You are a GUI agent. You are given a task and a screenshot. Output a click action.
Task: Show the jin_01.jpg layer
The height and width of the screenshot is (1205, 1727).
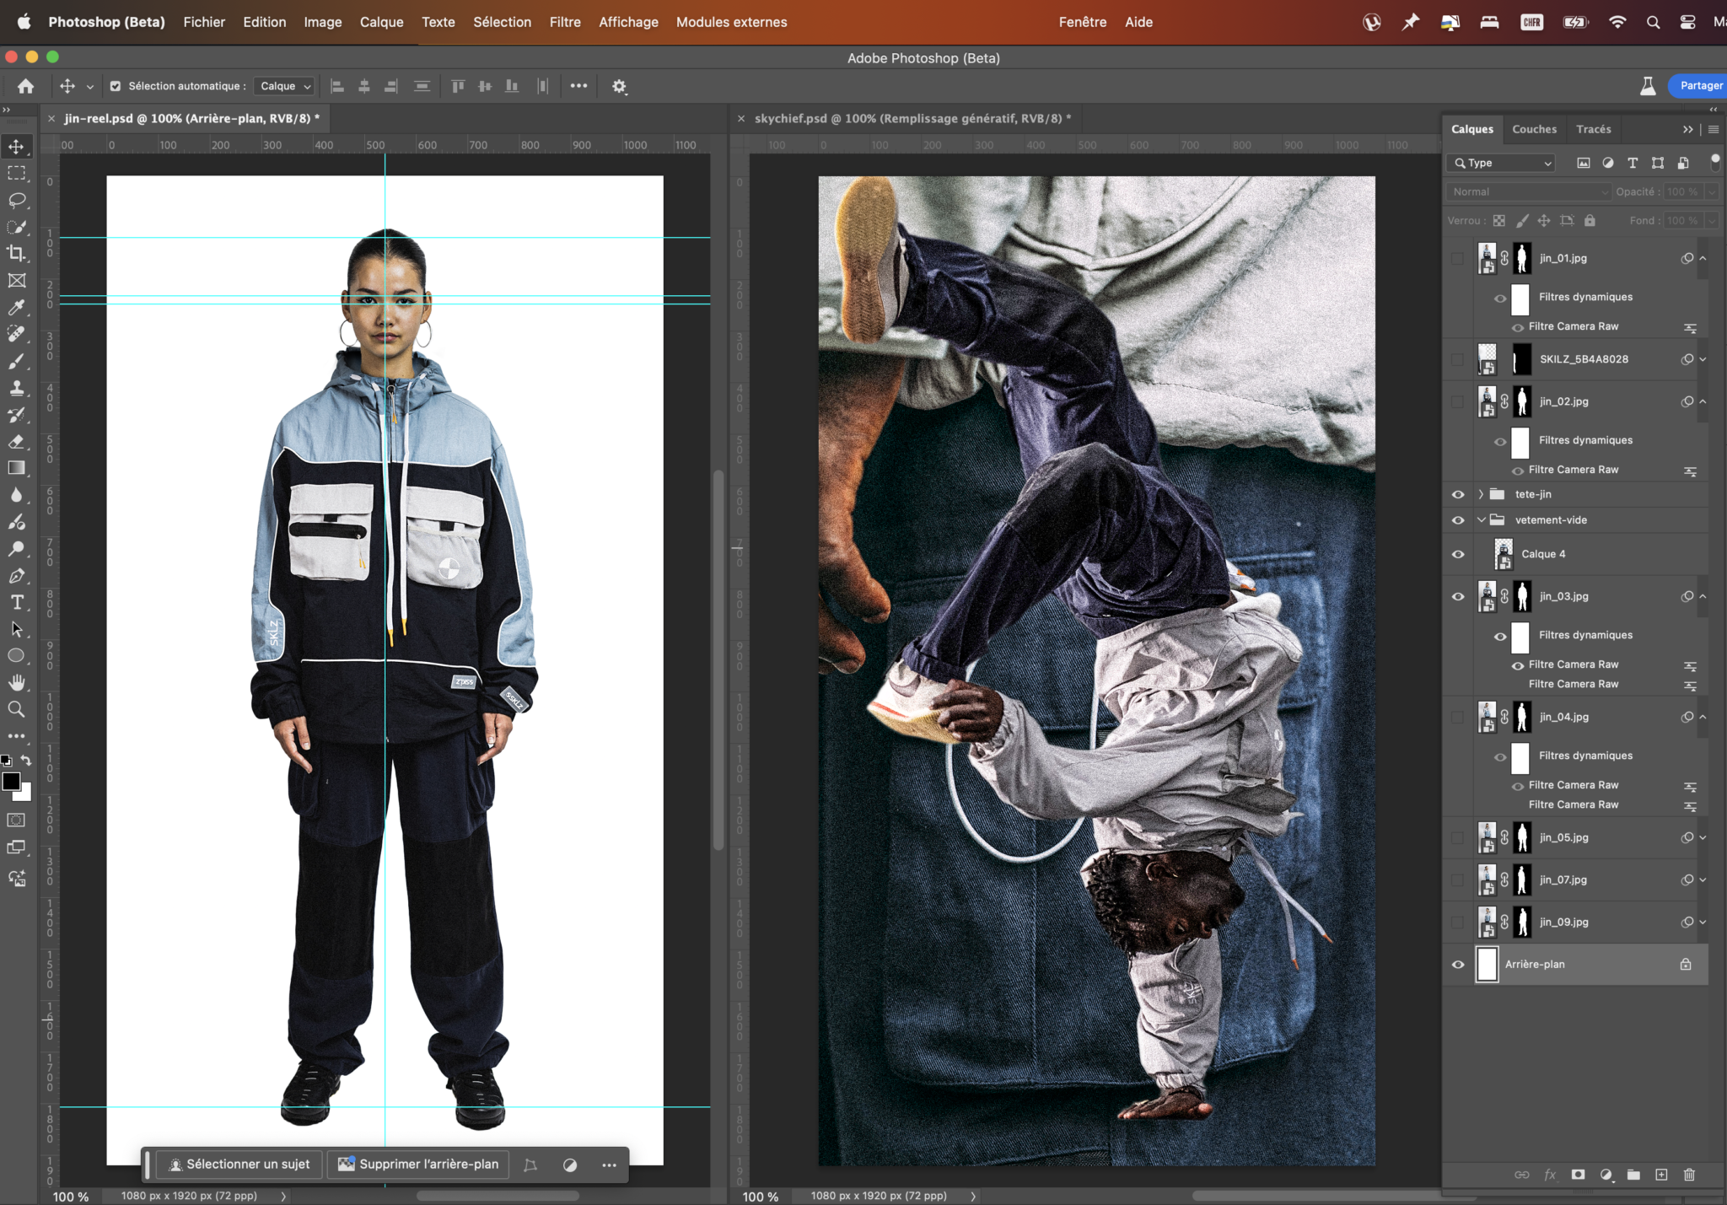(1458, 259)
